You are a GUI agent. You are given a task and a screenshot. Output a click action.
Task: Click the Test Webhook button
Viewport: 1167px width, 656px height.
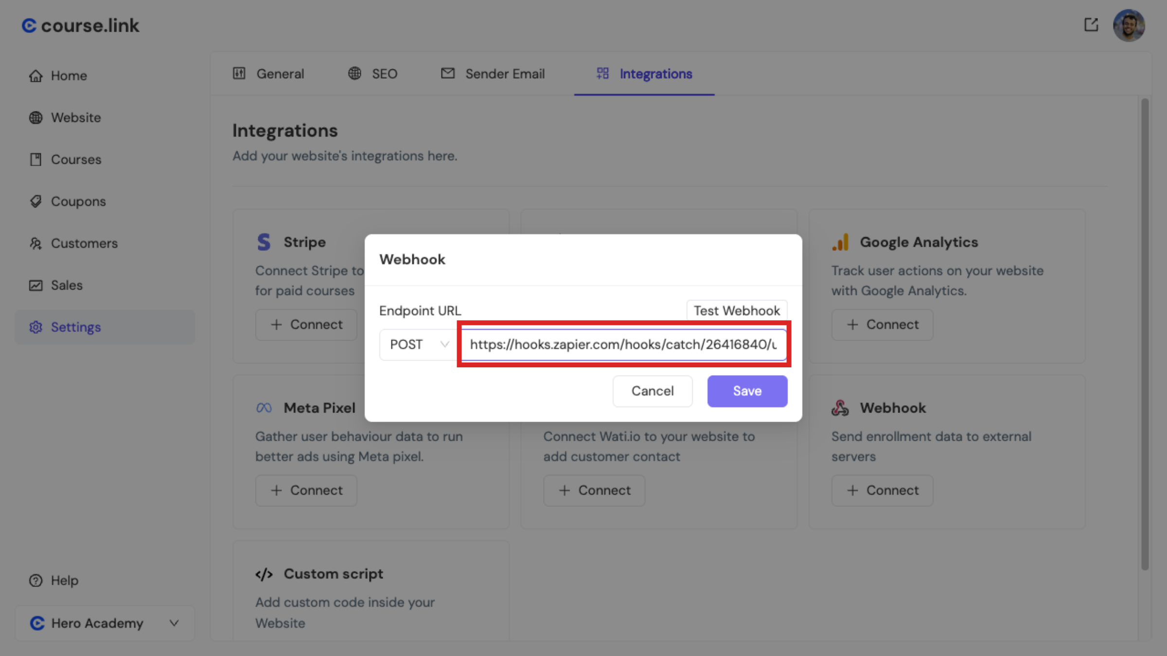coord(737,311)
